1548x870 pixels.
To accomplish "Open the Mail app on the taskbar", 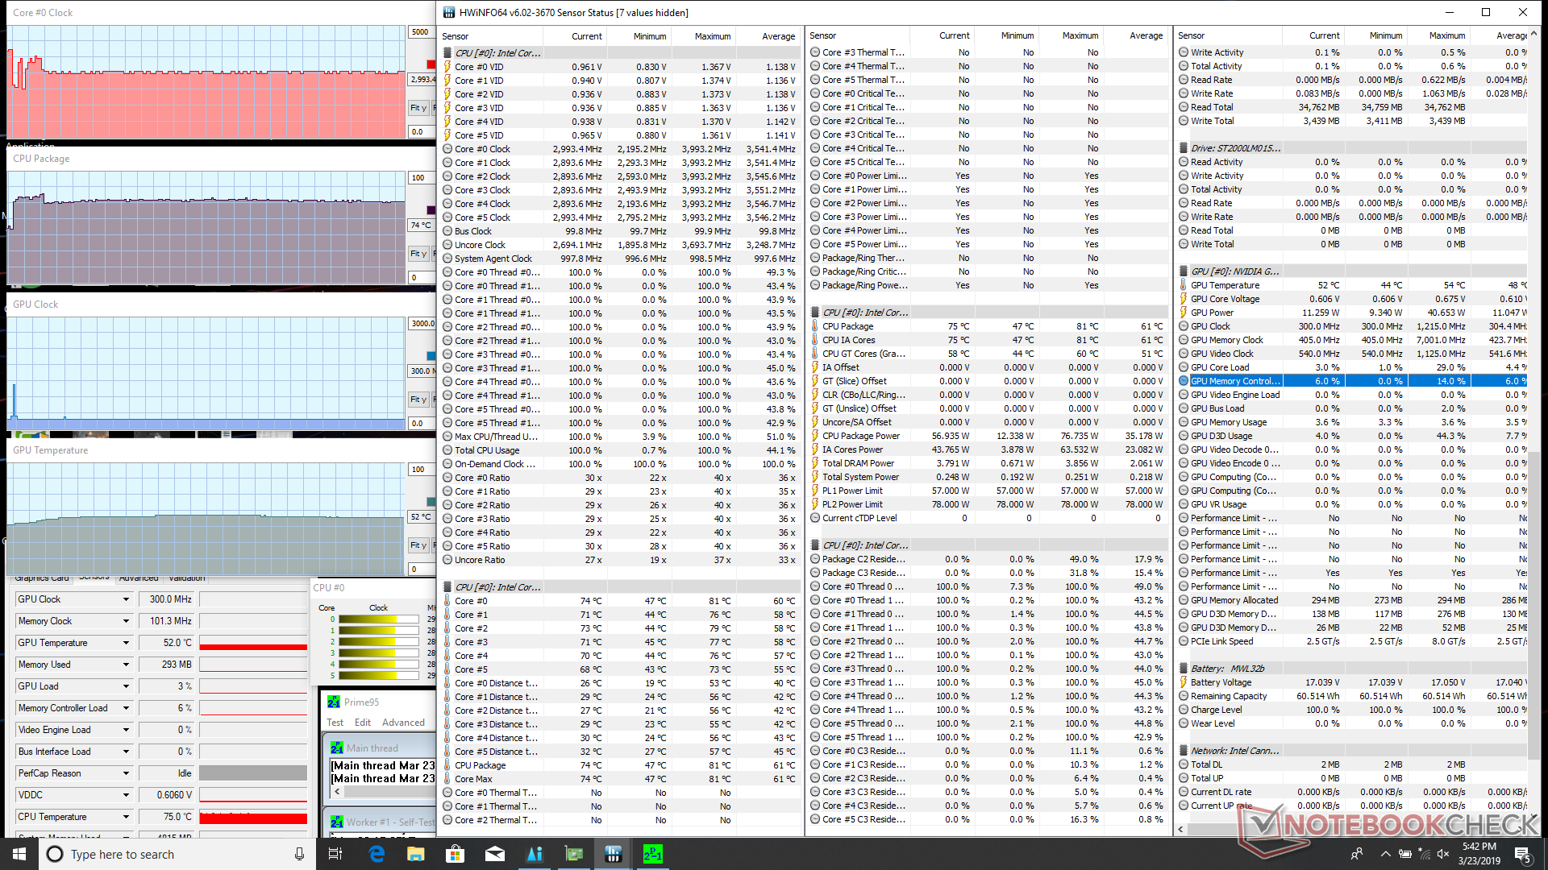I will pyautogui.click(x=495, y=854).
